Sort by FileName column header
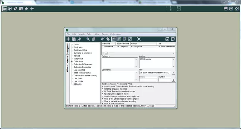 pos(109,44)
